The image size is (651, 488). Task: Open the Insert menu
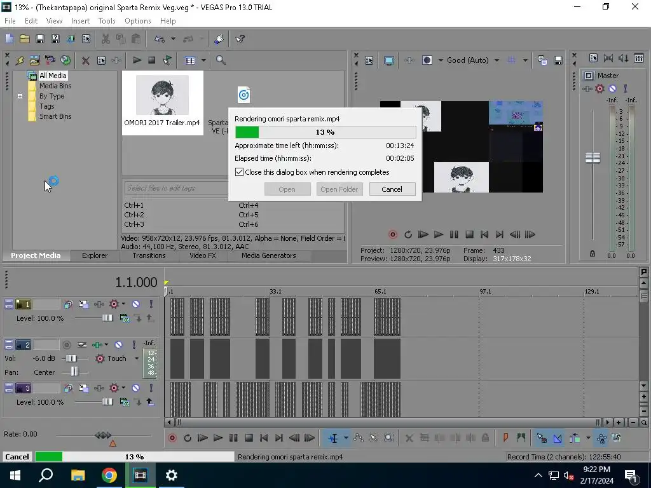click(80, 21)
